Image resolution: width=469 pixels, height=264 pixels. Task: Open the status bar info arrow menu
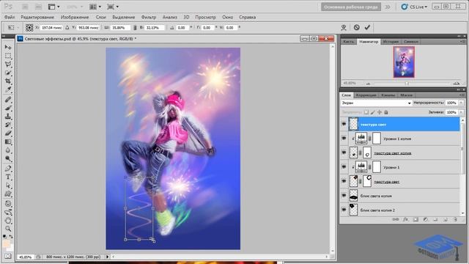click(x=108, y=257)
